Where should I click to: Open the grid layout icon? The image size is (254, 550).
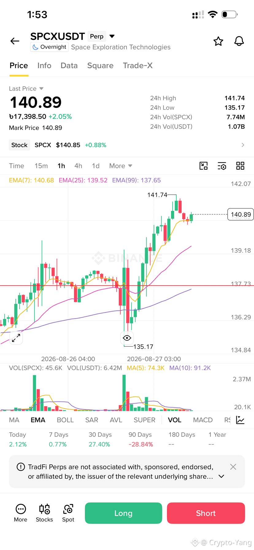point(240,166)
